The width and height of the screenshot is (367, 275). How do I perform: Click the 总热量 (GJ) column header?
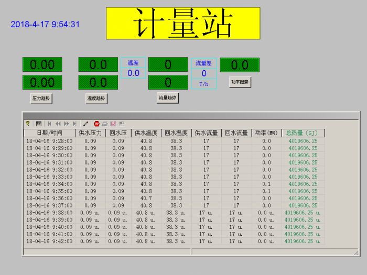303,133
